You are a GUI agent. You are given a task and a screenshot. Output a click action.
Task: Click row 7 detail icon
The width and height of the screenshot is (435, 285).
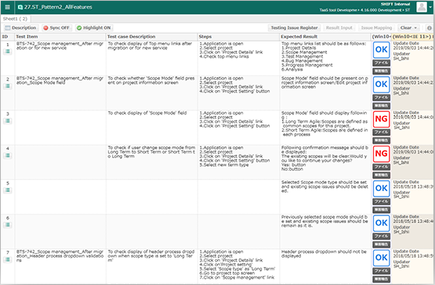[8, 259]
